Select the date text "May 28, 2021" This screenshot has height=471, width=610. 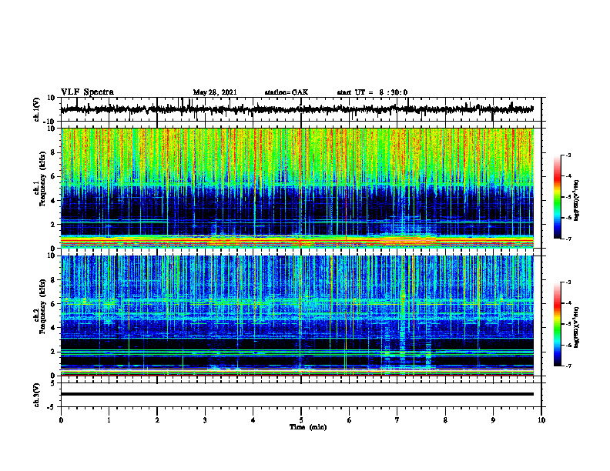pos(215,92)
